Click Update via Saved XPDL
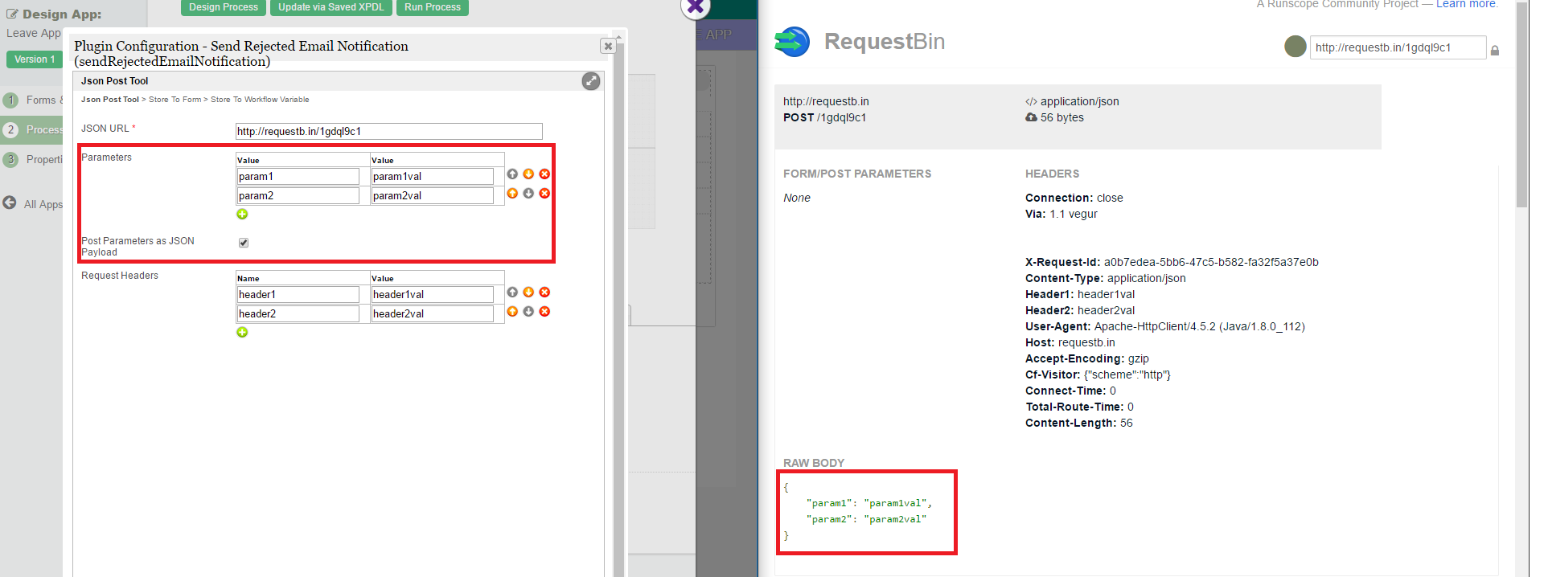Image resolution: width=1544 pixels, height=577 pixels. [x=331, y=7]
